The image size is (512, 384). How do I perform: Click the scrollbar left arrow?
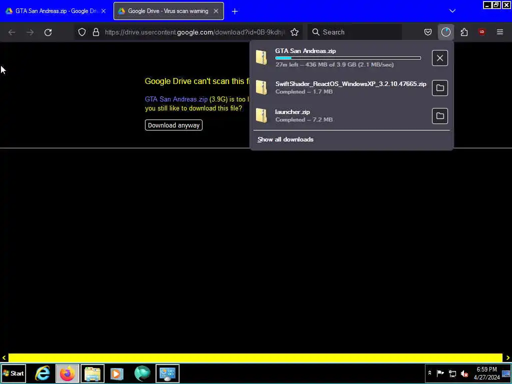4,358
